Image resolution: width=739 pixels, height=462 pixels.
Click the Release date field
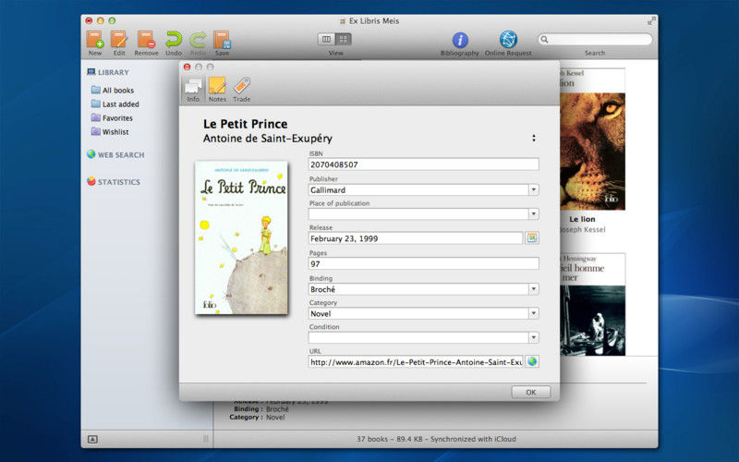pos(415,238)
